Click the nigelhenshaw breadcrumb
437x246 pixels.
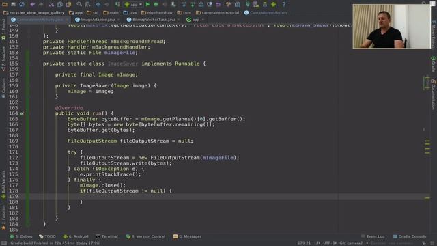pos(157,12)
